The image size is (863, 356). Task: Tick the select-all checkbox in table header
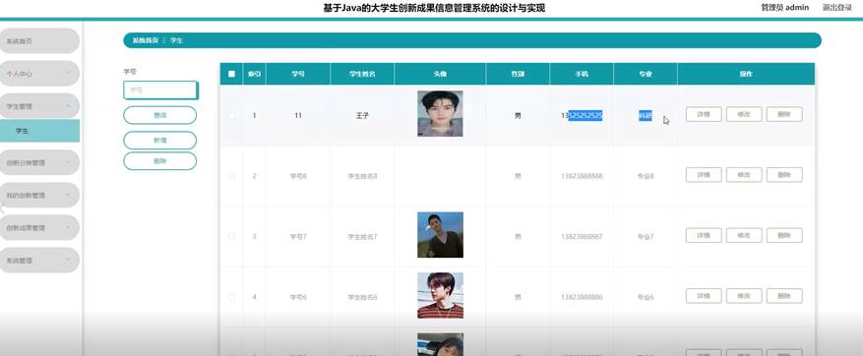coord(231,74)
